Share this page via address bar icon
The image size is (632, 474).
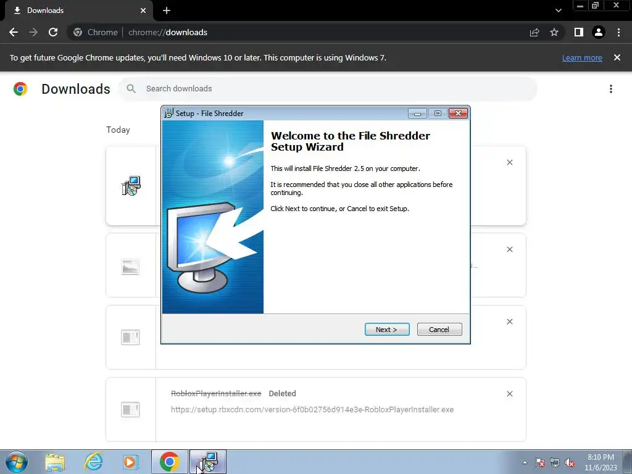pos(534,32)
